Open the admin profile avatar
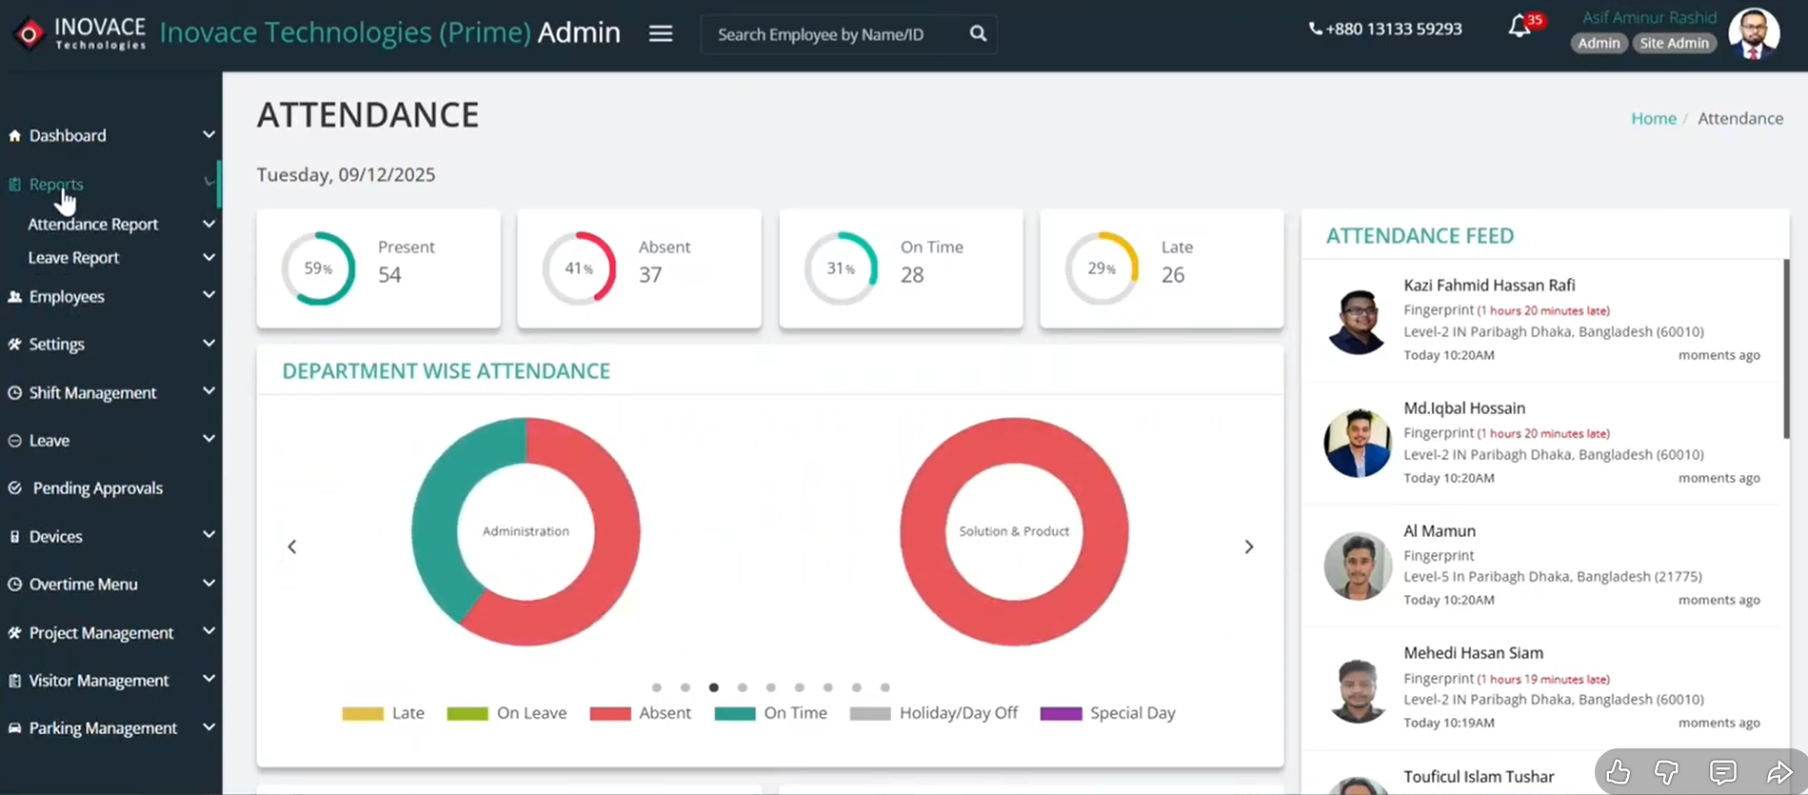1808x795 pixels. pyautogui.click(x=1754, y=33)
